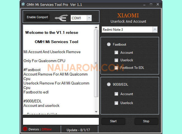Select the 9008/EDL radio button
The height and width of the screenshot is (134, 182).
point(109,84)
